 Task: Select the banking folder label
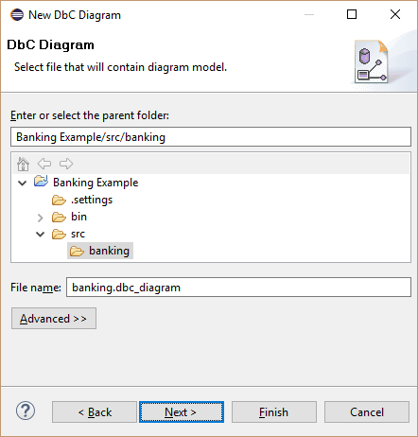(x=109, y=251)
